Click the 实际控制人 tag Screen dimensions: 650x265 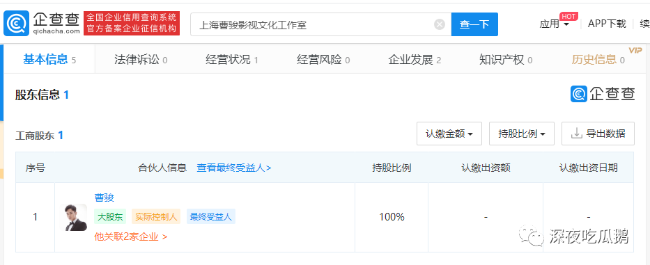[156, 216]
